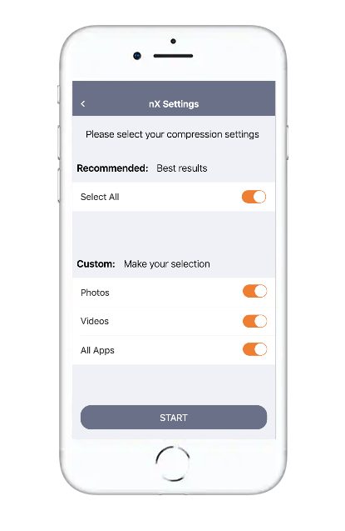Start compression with the START button
The image size is (345, 531).
174,417
